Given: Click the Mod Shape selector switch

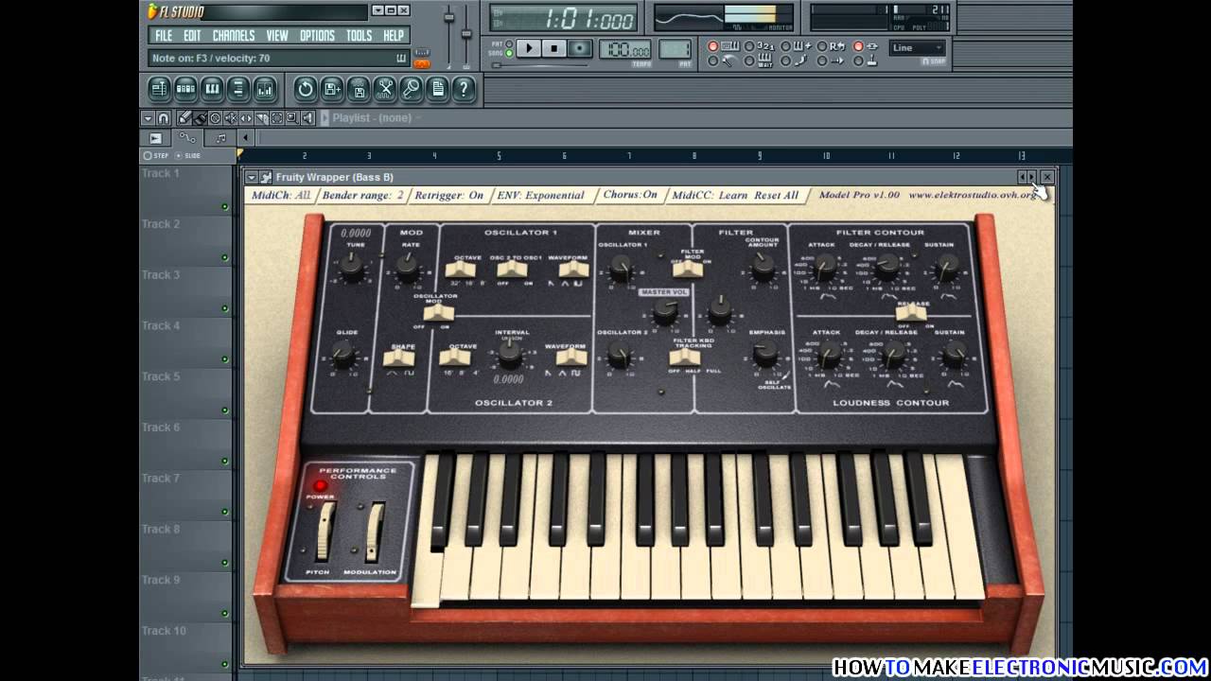Looking at the screenshot, I should (398, 358).
